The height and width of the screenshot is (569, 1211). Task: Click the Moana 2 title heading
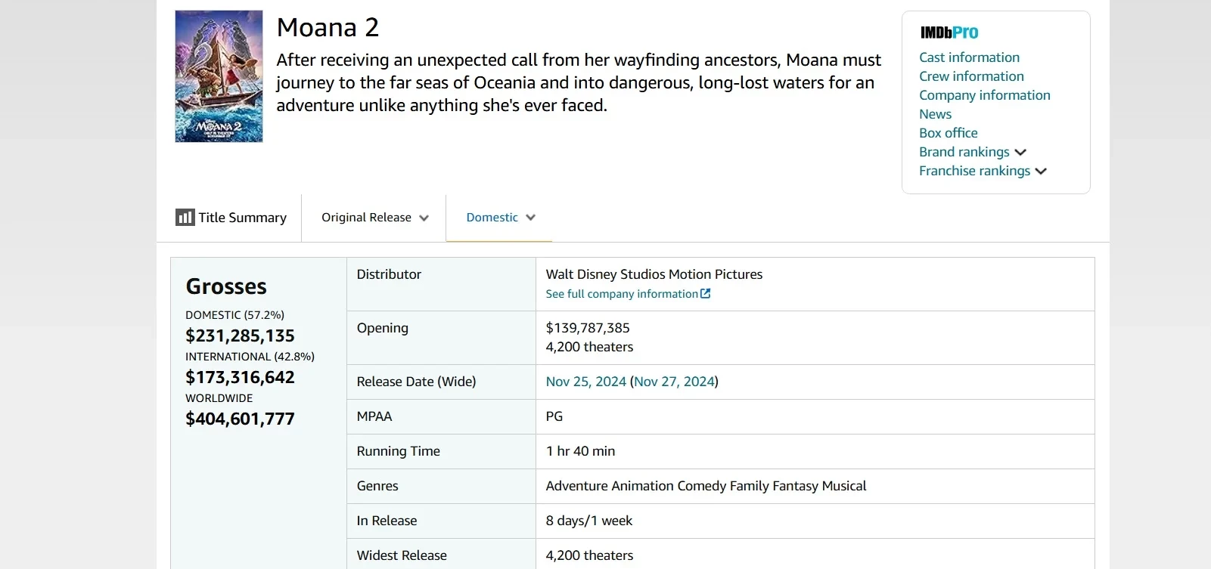tap(328, 27)
